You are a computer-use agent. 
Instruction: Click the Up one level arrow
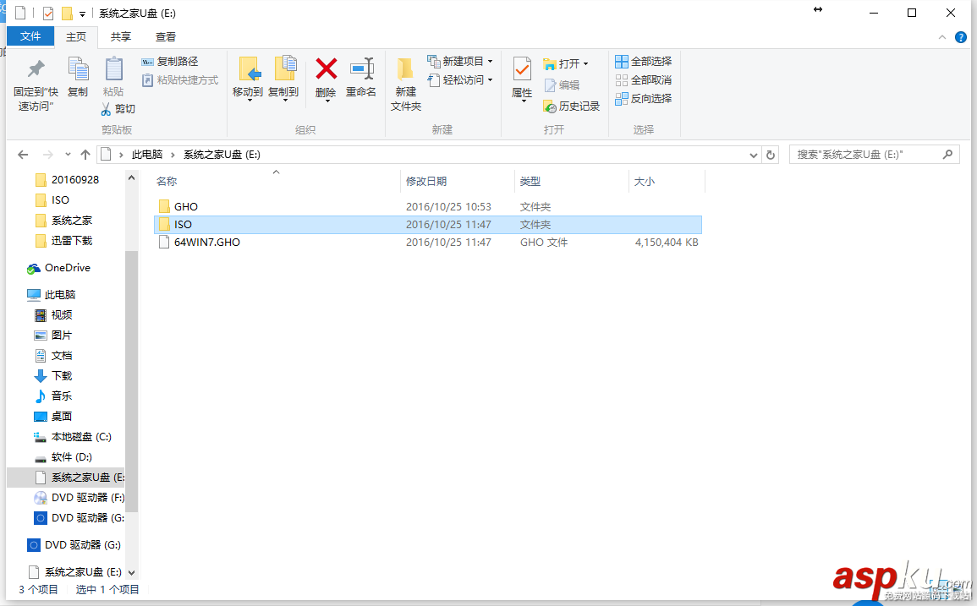(x=85, y=155)
